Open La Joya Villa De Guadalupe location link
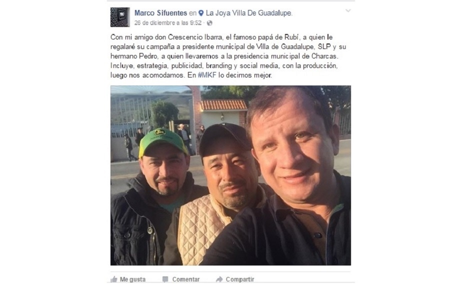Image resolution: width=470 pixels, height=284 pixels. [248, 13]
